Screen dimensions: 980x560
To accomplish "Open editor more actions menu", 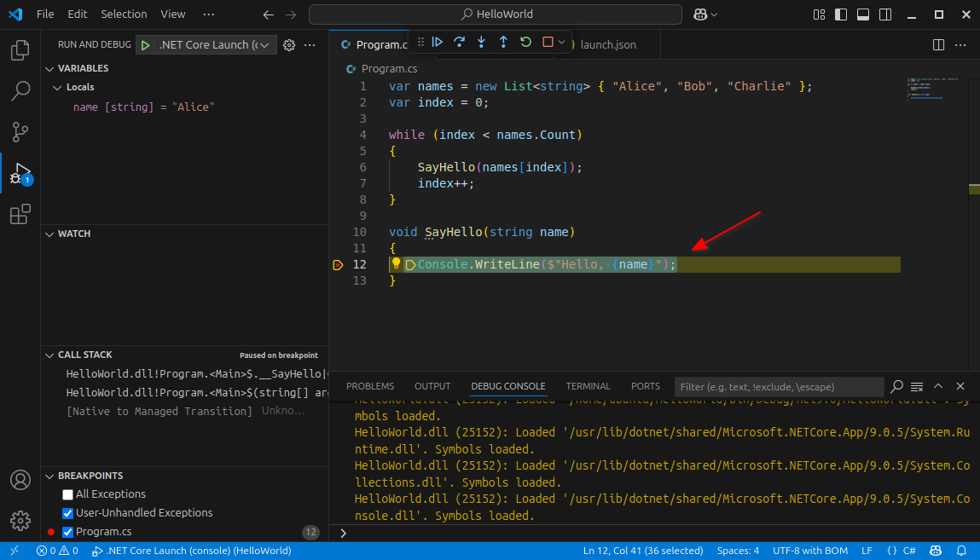I will coord(960,45).
